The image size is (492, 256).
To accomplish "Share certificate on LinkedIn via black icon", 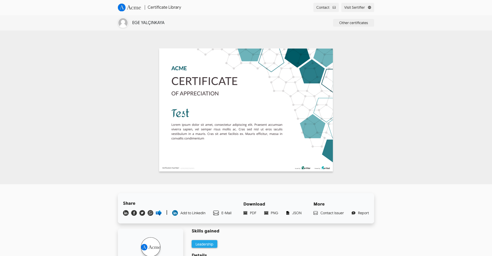I will click(x=126, y=213).
